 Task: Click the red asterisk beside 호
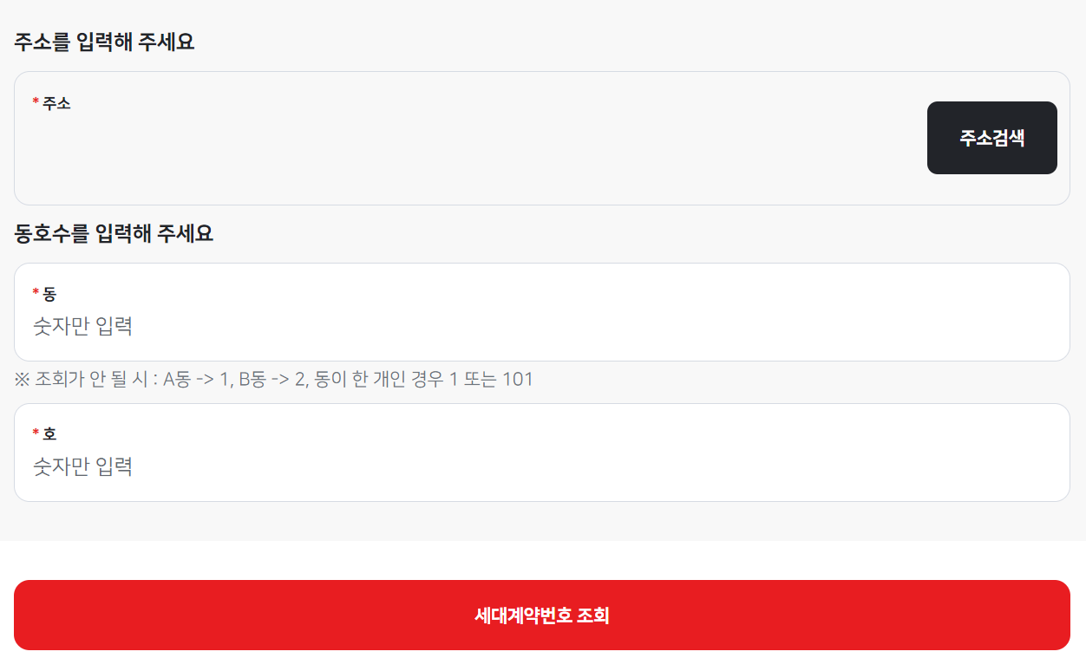click(x=36, y=433)
